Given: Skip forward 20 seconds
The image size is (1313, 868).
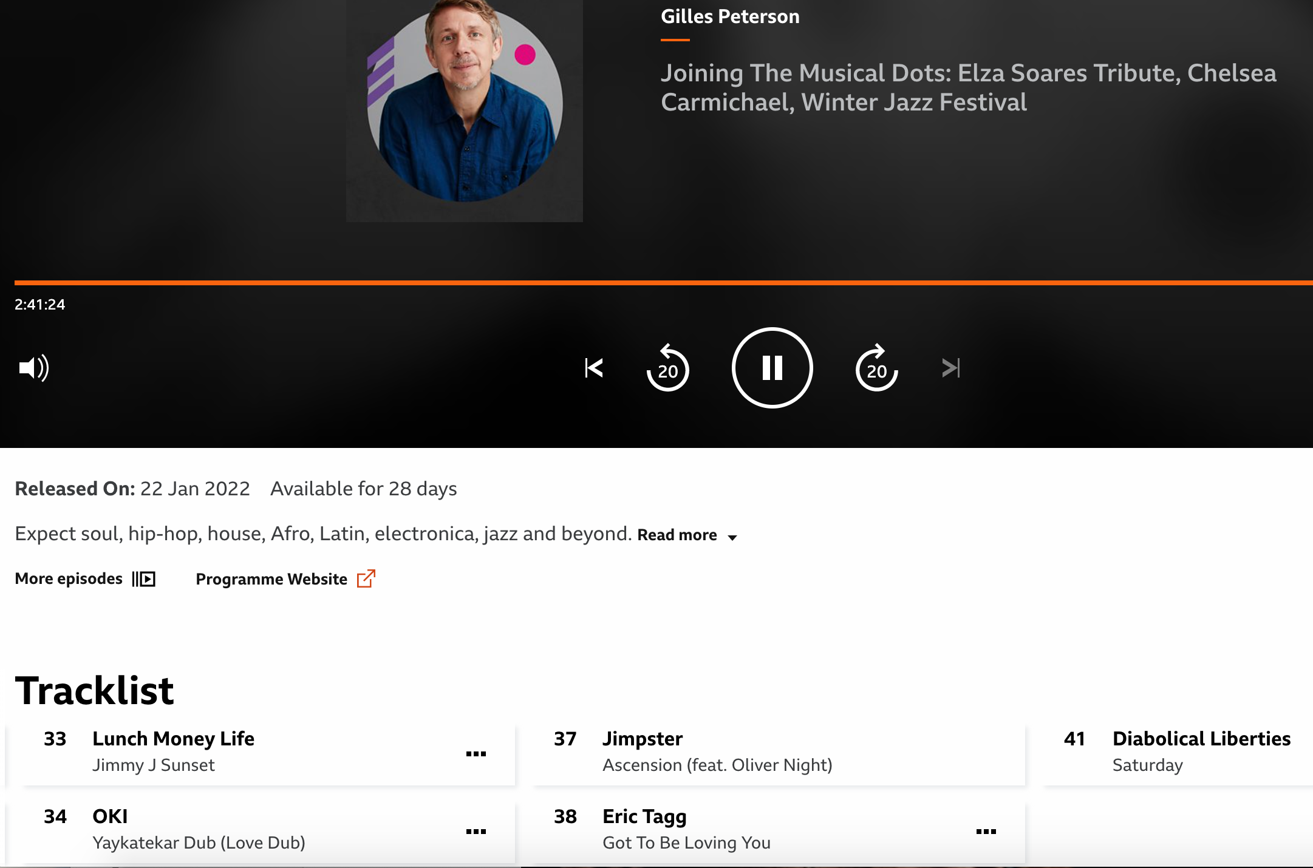Looking at the screenshot, I should [876, 368].
